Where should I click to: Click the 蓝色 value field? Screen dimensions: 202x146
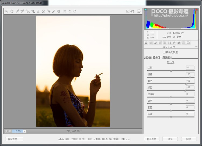pyautogui.click(x=190, y=101)
